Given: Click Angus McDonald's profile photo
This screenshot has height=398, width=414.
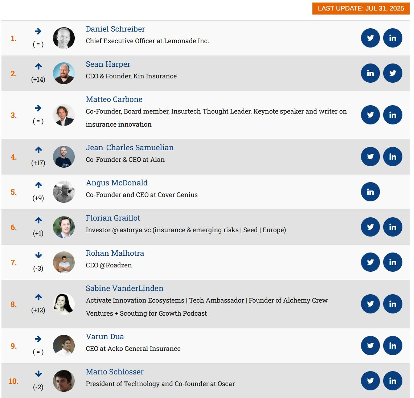Looking at the screenshot, I should [x=64, y=192].
